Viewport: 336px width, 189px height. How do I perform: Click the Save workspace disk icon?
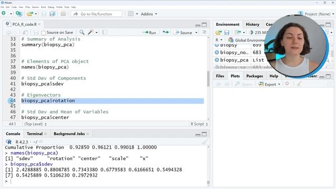point(227,33)
